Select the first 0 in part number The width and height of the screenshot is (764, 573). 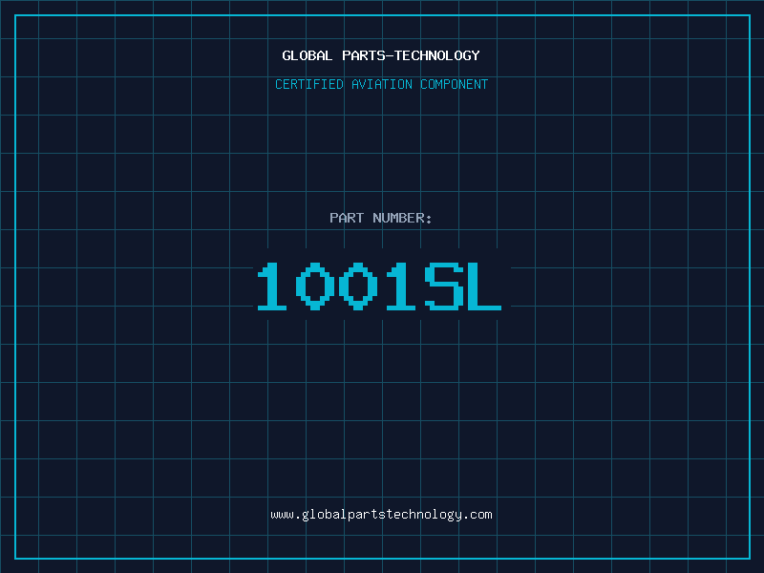[314, 286]
